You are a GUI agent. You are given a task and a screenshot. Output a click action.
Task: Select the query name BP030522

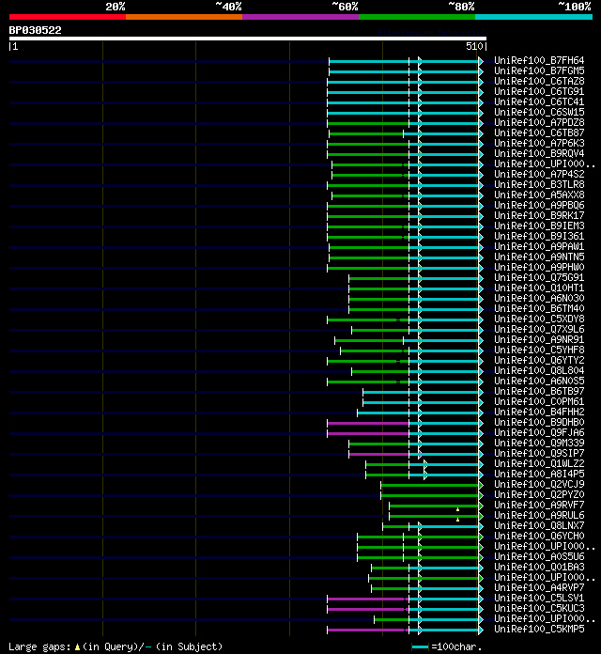(x=35, y=30)
